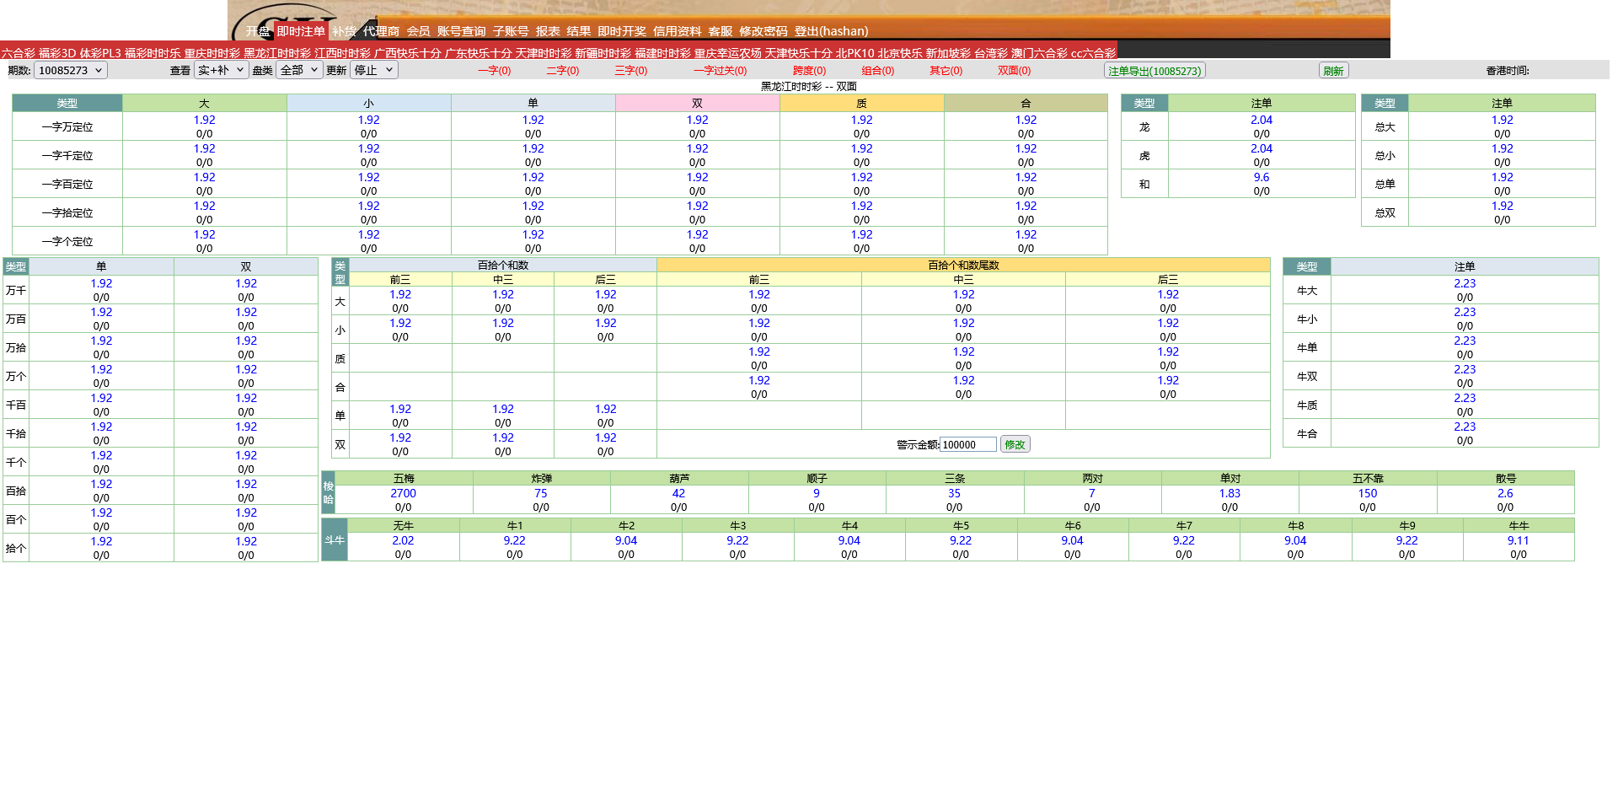1618x805 pixels.
Task: Switch to the 澳门六合彩 lottery tab
Action: coord(1039,53)
